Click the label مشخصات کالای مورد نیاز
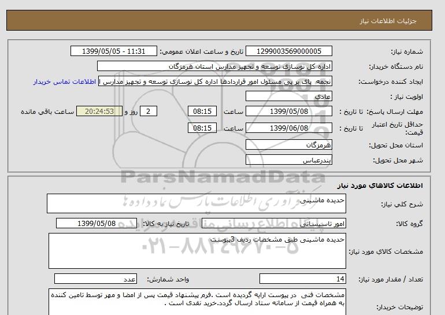 point(386,251)
